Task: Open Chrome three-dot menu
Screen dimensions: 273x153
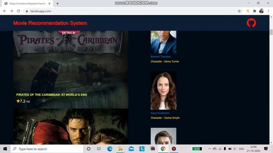Action: click(268, 11)
